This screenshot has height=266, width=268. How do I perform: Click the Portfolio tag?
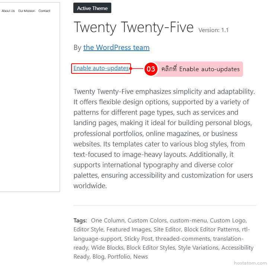(119, 256)
